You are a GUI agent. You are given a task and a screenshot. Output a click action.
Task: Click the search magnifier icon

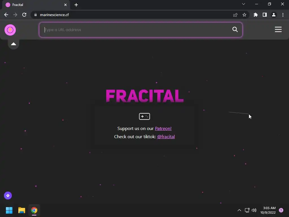(x=235, y=29)
